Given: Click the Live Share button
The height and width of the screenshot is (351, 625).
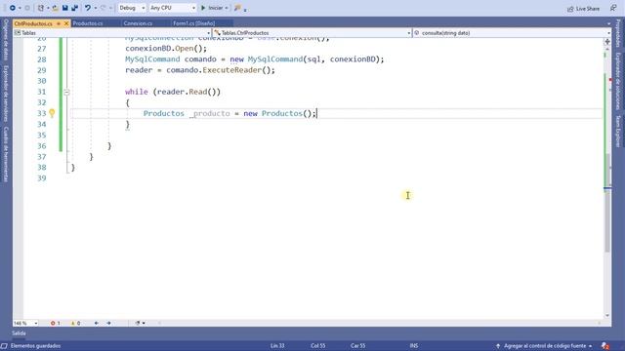Looking at the screenshot, I should pyautogui.click(x=583, y=9).
